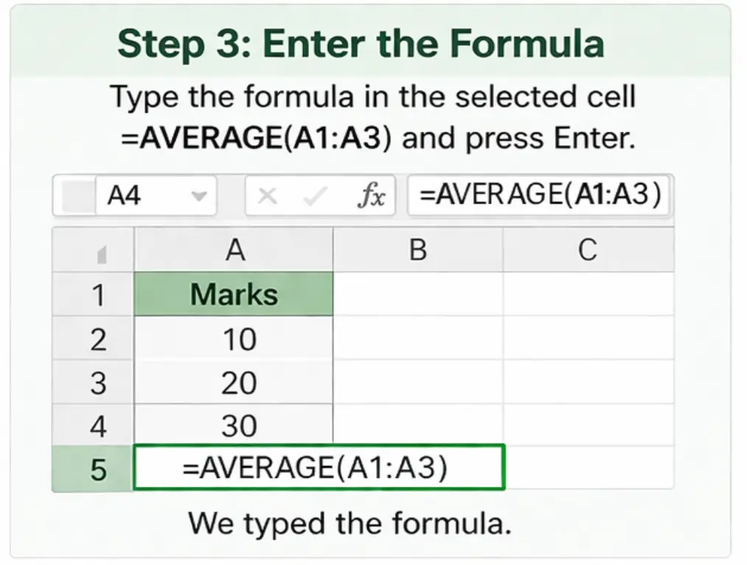The width and height of the screenshot is (747, 565).
Task: Select column header B
Action: pyautogui.click(x=418, y=250)
